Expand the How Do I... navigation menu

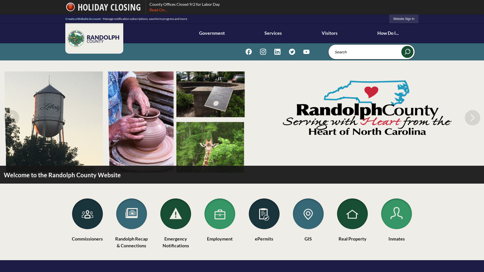[388, 33]
